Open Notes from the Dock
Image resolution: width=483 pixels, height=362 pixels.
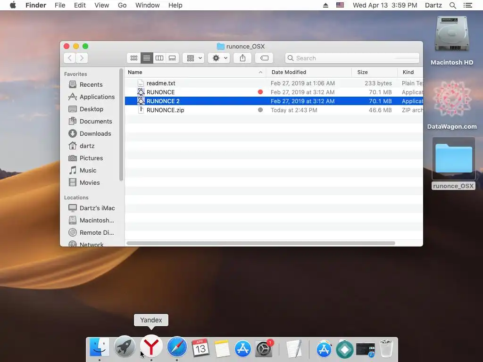click(222, 348)
